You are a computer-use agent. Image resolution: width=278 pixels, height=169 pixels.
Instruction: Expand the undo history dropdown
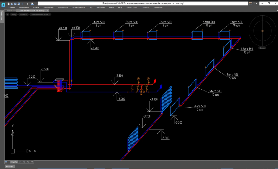pos(25,4)
